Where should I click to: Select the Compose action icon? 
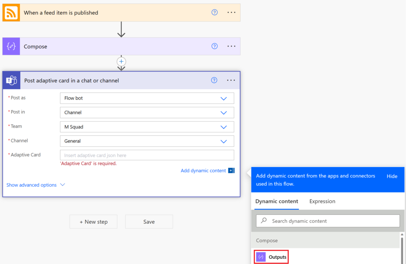point(11,46)
